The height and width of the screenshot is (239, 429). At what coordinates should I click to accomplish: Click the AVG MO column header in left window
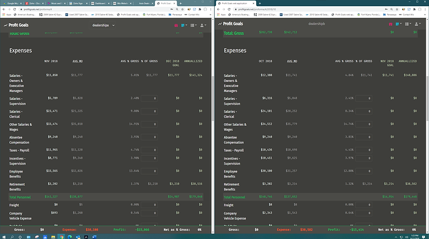77,61
